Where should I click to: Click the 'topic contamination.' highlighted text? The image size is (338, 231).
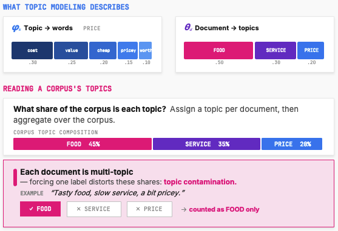click(200, 182)
